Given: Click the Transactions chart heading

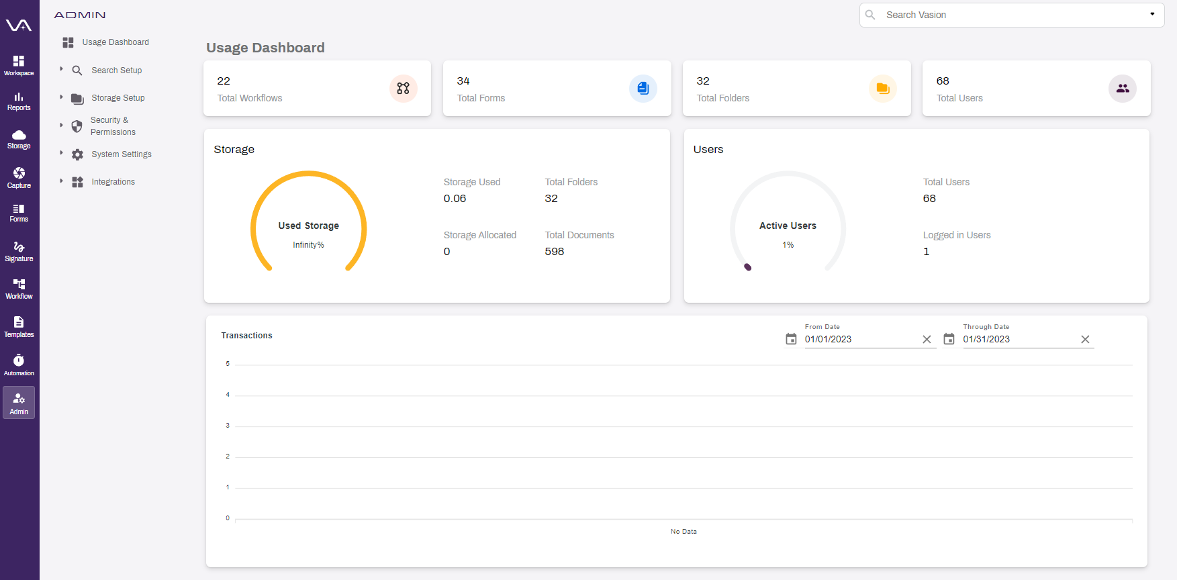Looking at the screenshot, I should [x=246, y=336].
